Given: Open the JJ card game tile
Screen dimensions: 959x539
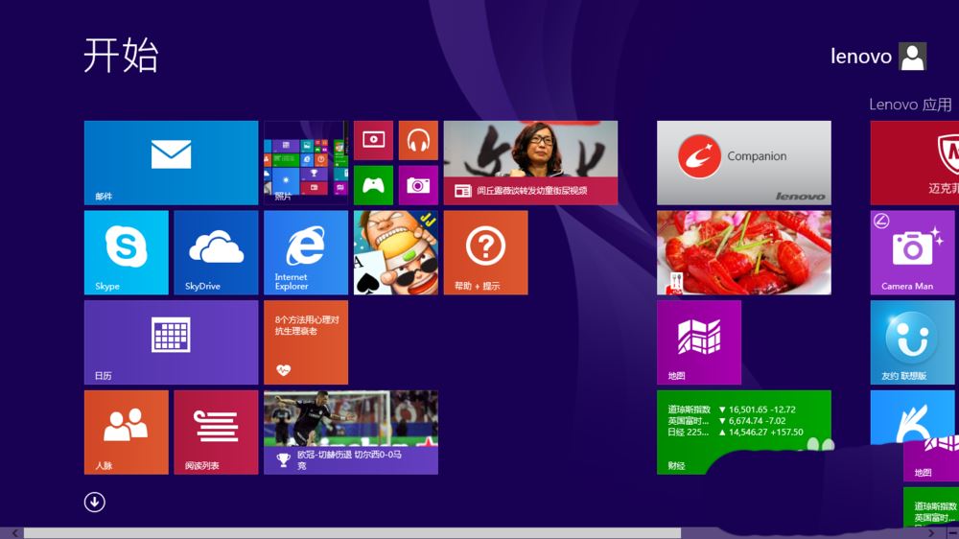Looking at the screenshot, I should pos(396,252).
